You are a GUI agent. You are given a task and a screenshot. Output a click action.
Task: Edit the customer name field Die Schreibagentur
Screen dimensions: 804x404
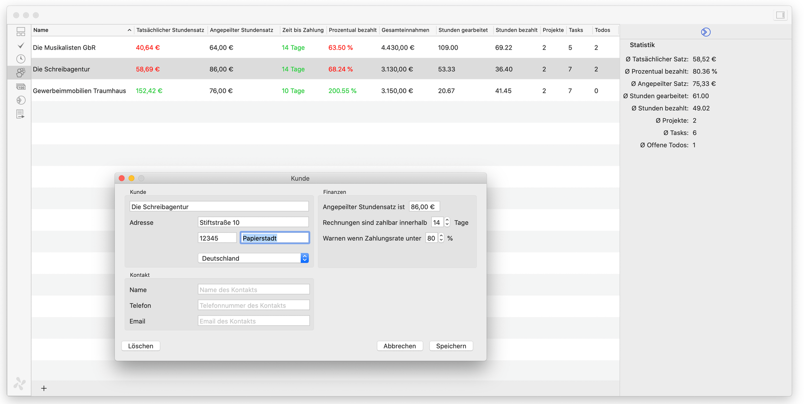[x=219, y=207]
